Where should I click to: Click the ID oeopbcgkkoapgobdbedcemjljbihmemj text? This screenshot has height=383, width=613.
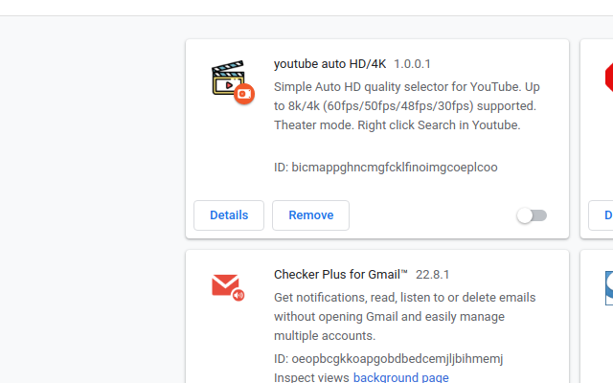click(x=388, y=359)
